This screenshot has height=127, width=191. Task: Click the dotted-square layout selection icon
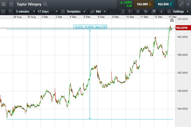coord(11,12)
